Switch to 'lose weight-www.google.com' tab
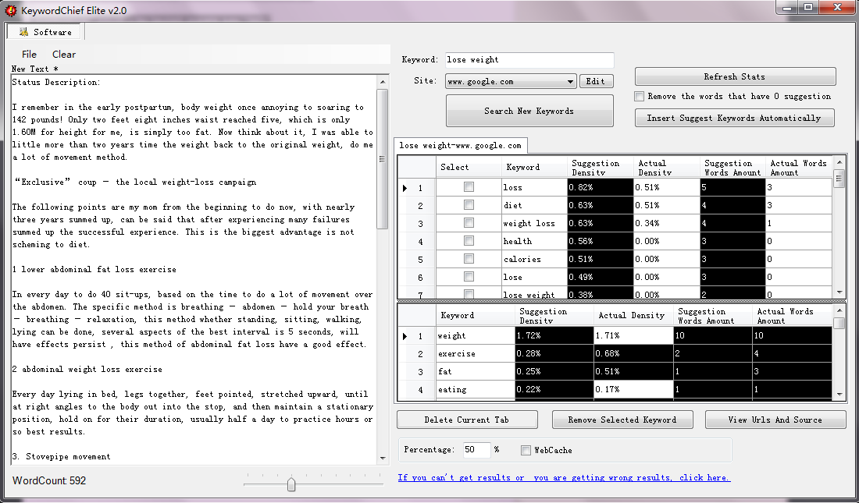859x503 pixels. click(461, 146)
